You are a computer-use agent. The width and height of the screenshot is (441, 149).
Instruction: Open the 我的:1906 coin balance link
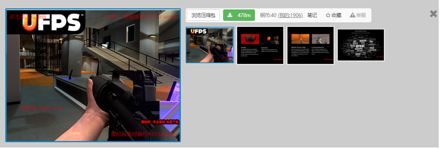(x=290, y=15)
